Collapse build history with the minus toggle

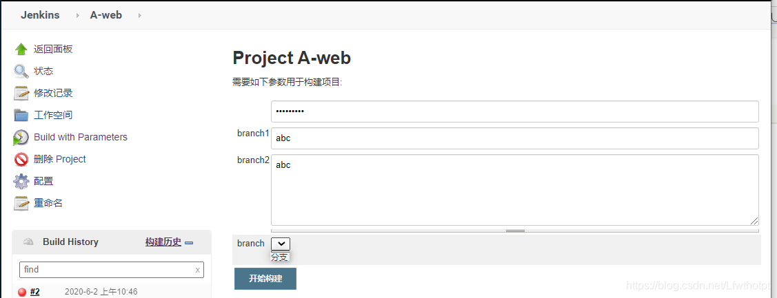coord(188,242)
